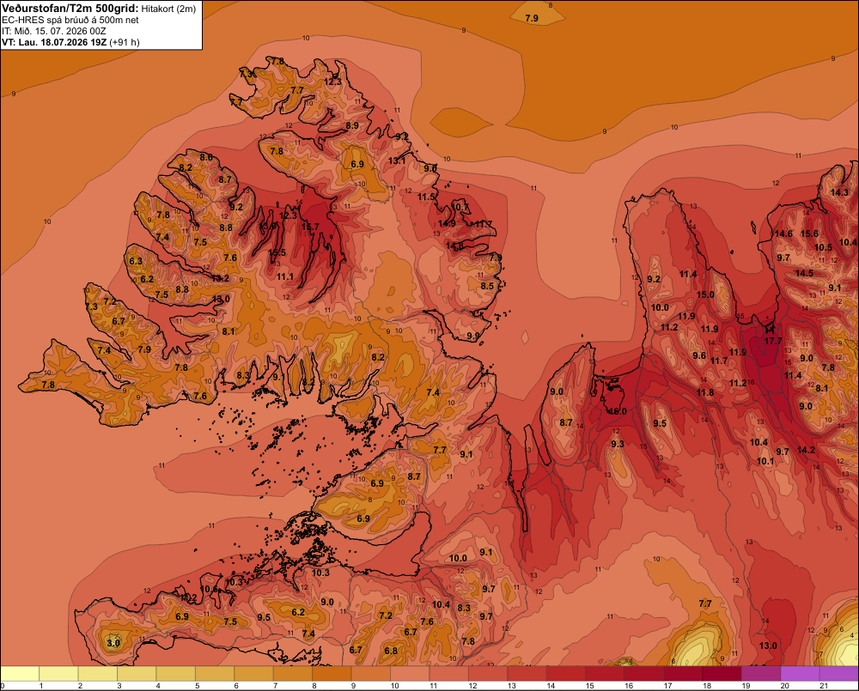Select the 16.0 temperature value
The width and height of the screenshot is (859, 691).
618,412
